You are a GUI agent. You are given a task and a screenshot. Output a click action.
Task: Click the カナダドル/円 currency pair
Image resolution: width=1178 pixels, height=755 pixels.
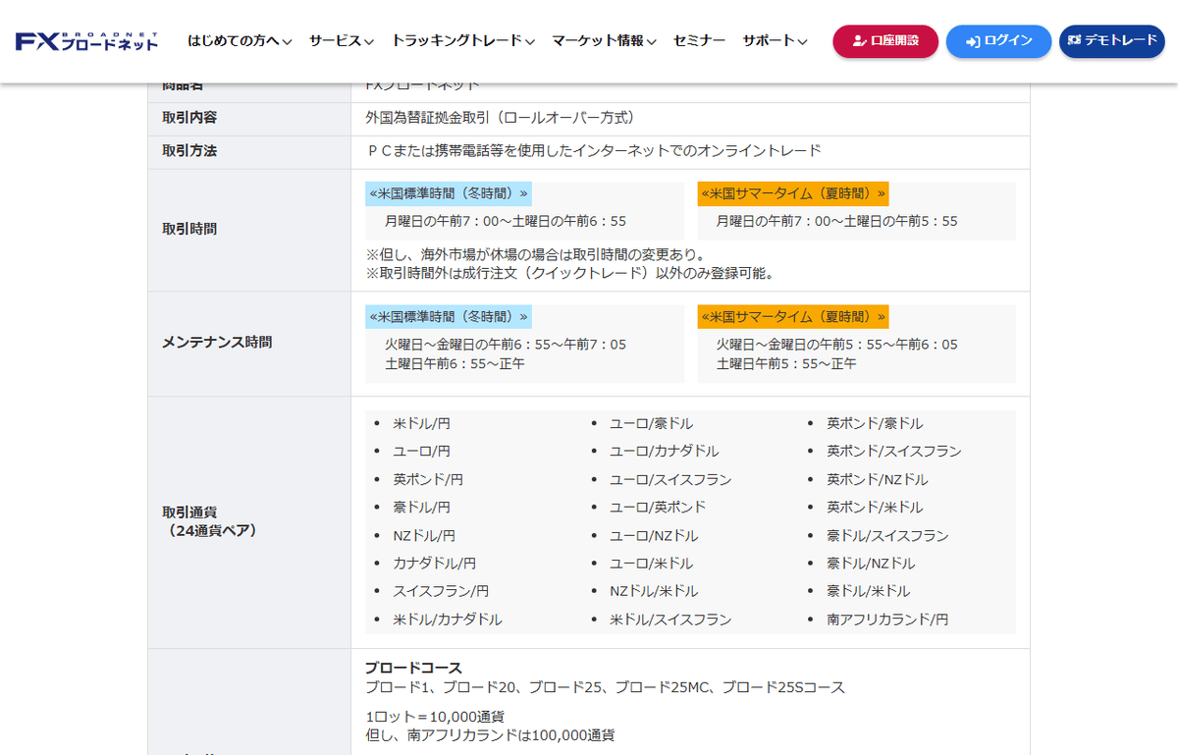[435, 564]
